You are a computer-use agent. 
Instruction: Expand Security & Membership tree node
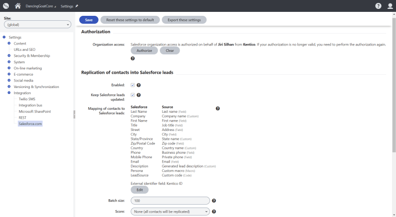pos(9,55)
